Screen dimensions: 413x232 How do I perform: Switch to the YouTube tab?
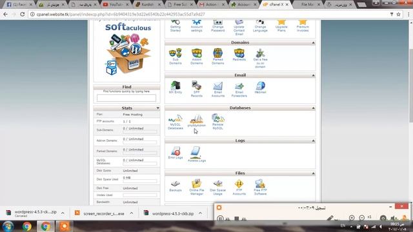(x=116, y=5)
